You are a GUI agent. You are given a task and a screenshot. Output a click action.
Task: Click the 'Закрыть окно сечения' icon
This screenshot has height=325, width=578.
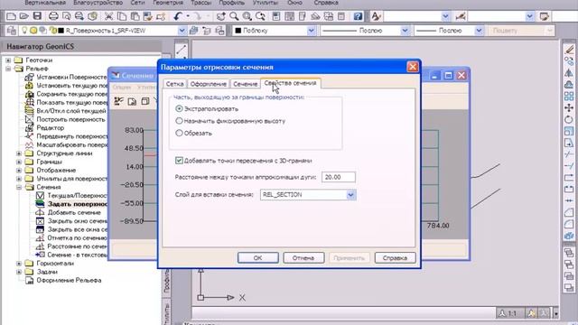pos(40,221)
